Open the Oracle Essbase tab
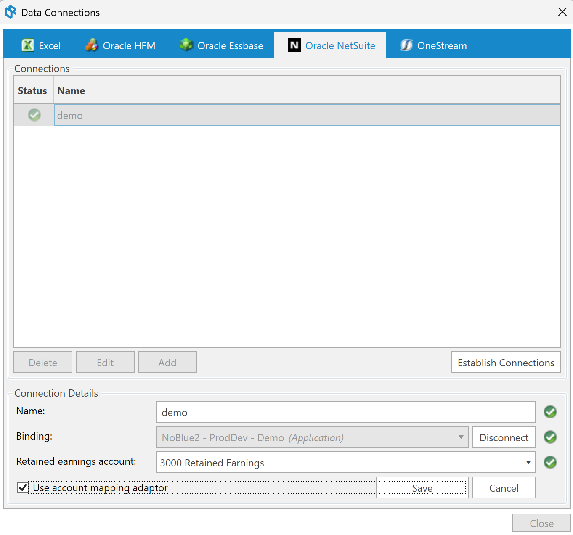The image size is (573, 535). point(221,45)
